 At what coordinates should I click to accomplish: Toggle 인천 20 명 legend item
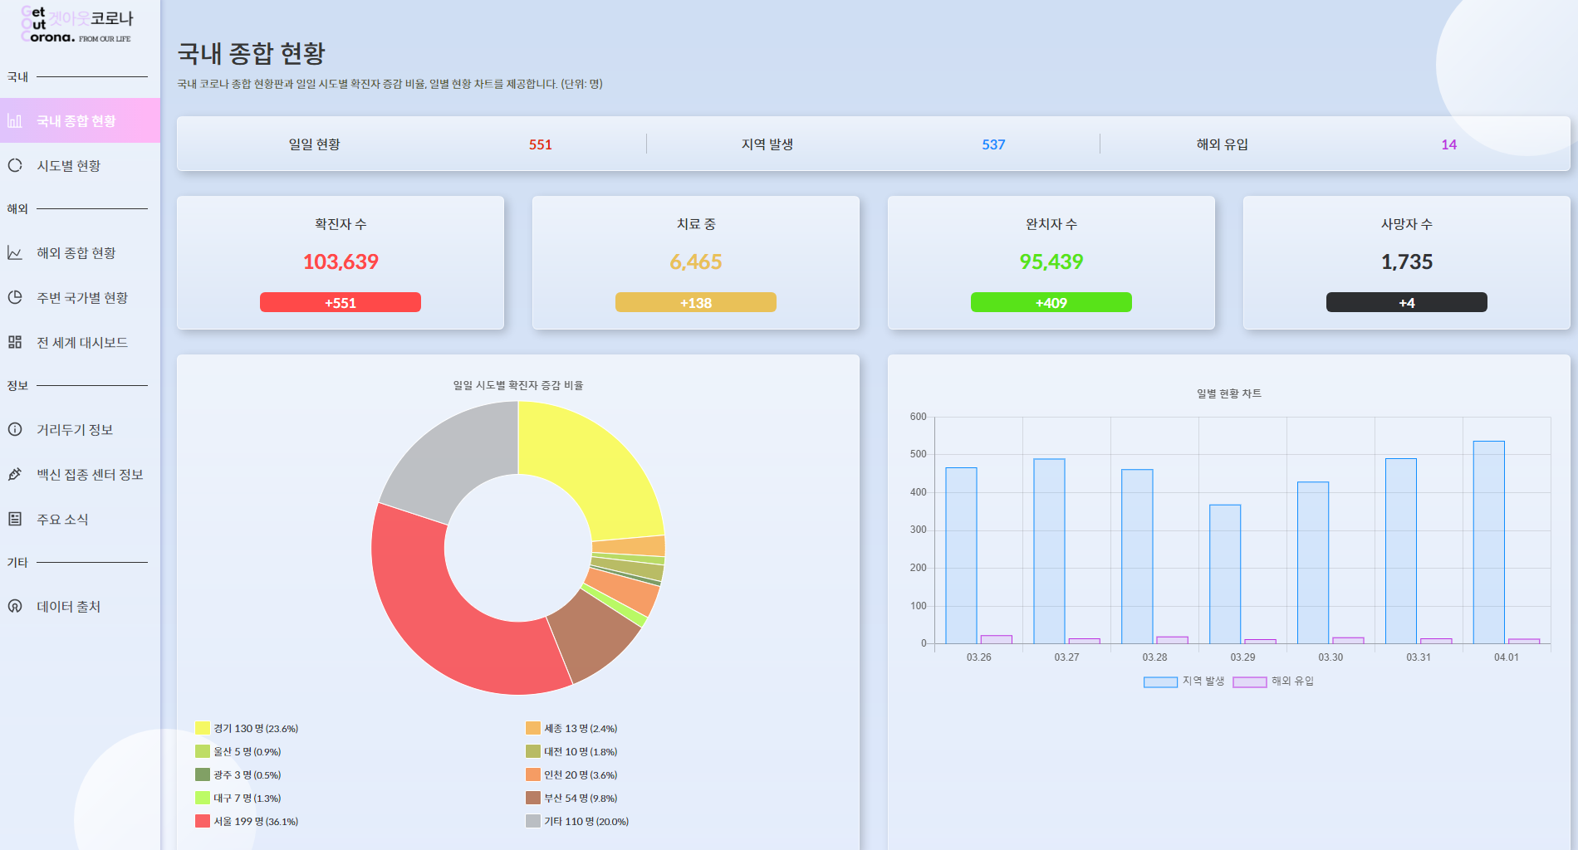571,774
